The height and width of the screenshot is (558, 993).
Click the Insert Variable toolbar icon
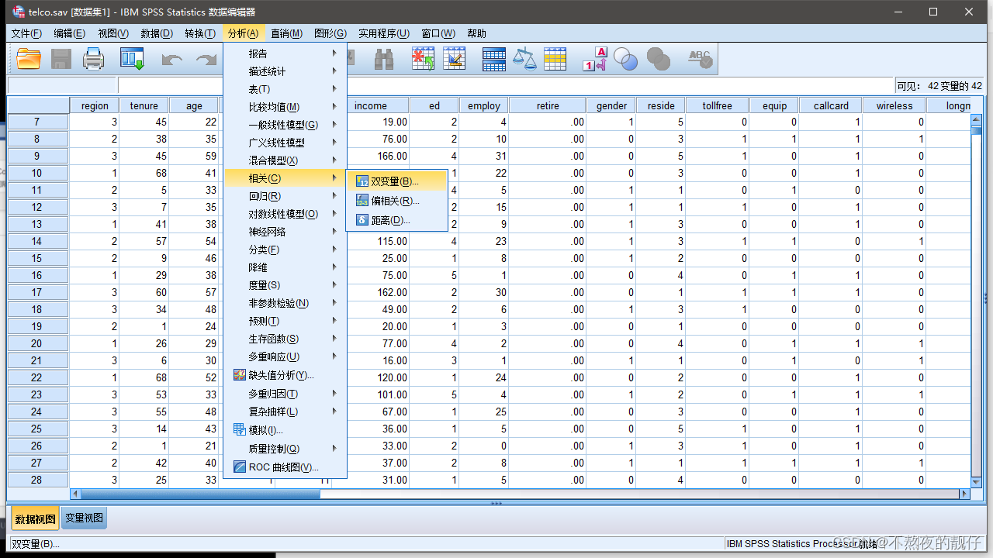tap(455, 59)
